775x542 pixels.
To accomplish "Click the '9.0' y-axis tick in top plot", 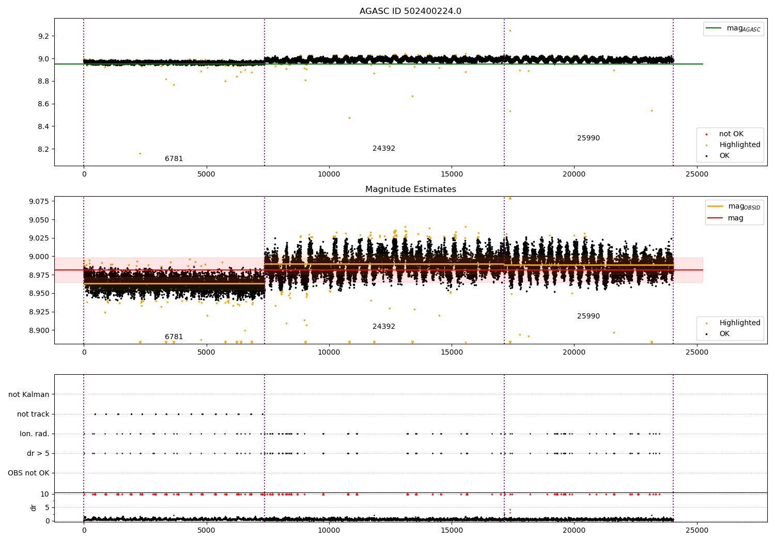I will [x=43, y=59].
